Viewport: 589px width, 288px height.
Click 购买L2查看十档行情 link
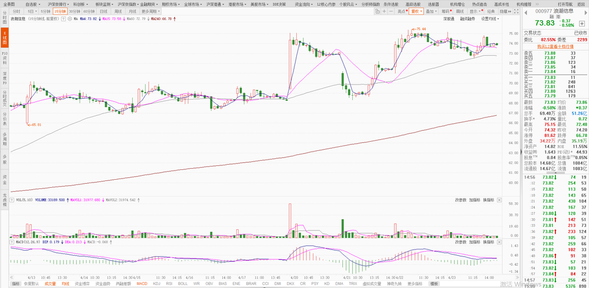(554, 46)
